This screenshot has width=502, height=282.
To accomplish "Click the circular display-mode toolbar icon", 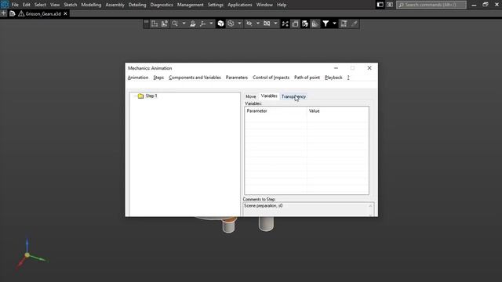I will coord(231,23).
